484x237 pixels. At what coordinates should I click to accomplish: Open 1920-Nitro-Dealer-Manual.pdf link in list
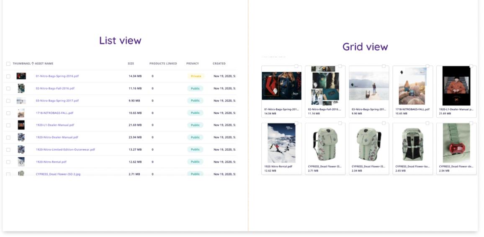[x=57, y=137]
